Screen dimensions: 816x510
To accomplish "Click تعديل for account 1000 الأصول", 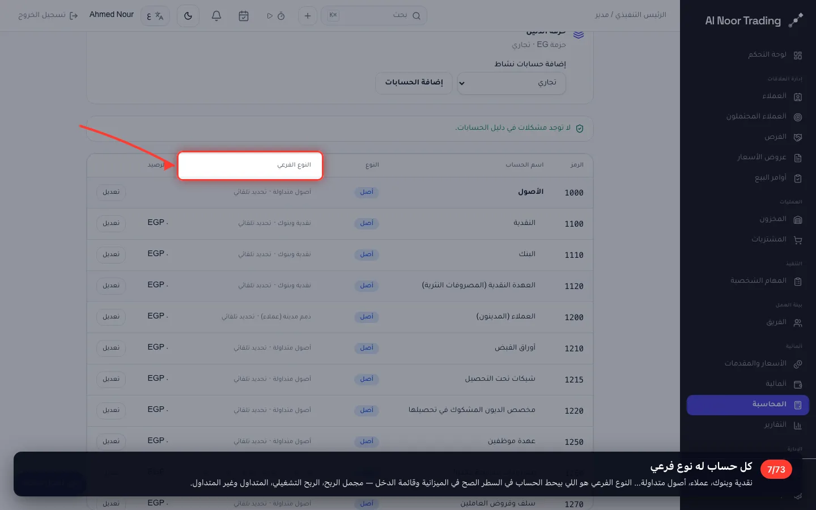I will [111, 192].
